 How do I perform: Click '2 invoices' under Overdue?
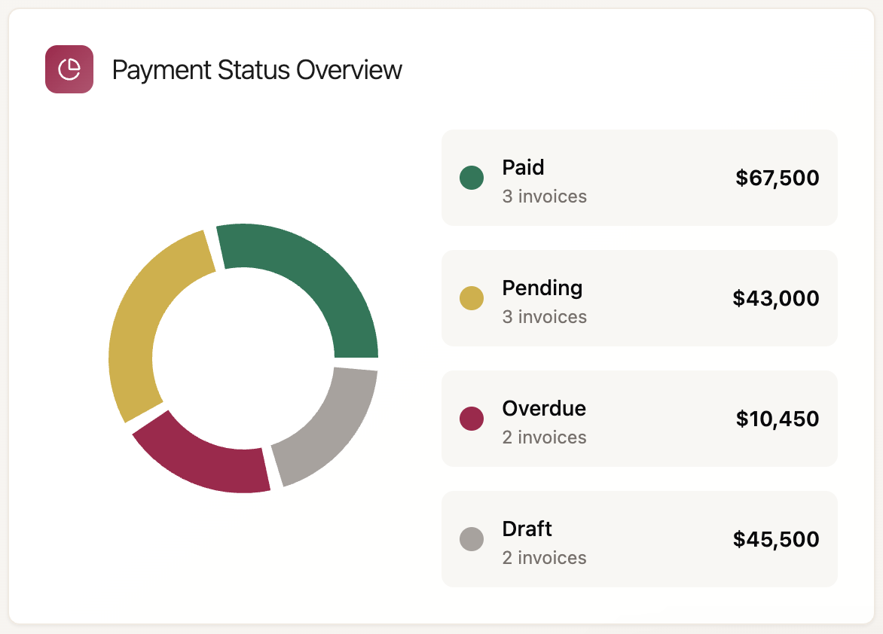[544, 437]
